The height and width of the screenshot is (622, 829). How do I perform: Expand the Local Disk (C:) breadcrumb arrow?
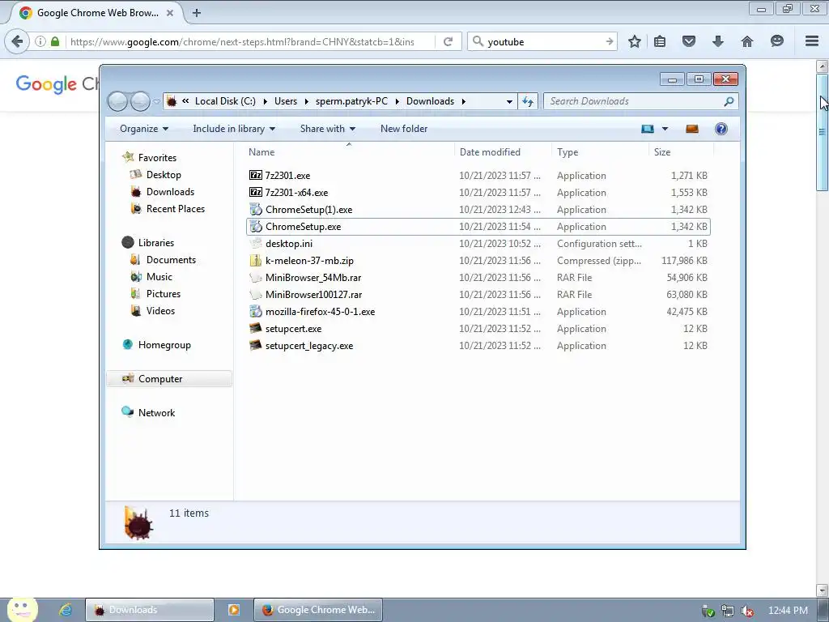pos(265,101)
